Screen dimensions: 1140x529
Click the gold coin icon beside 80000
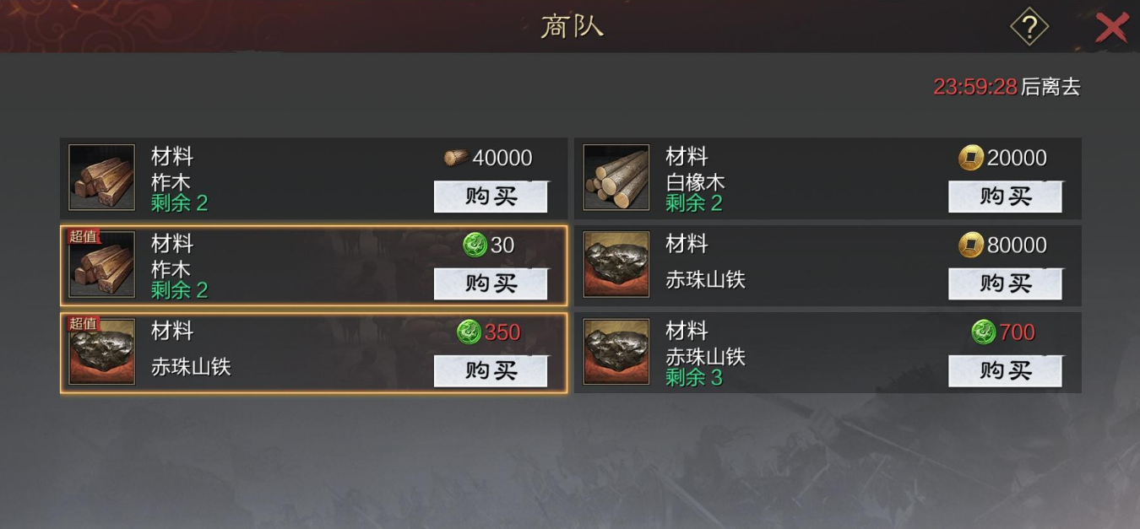click(x=971, y=245)
